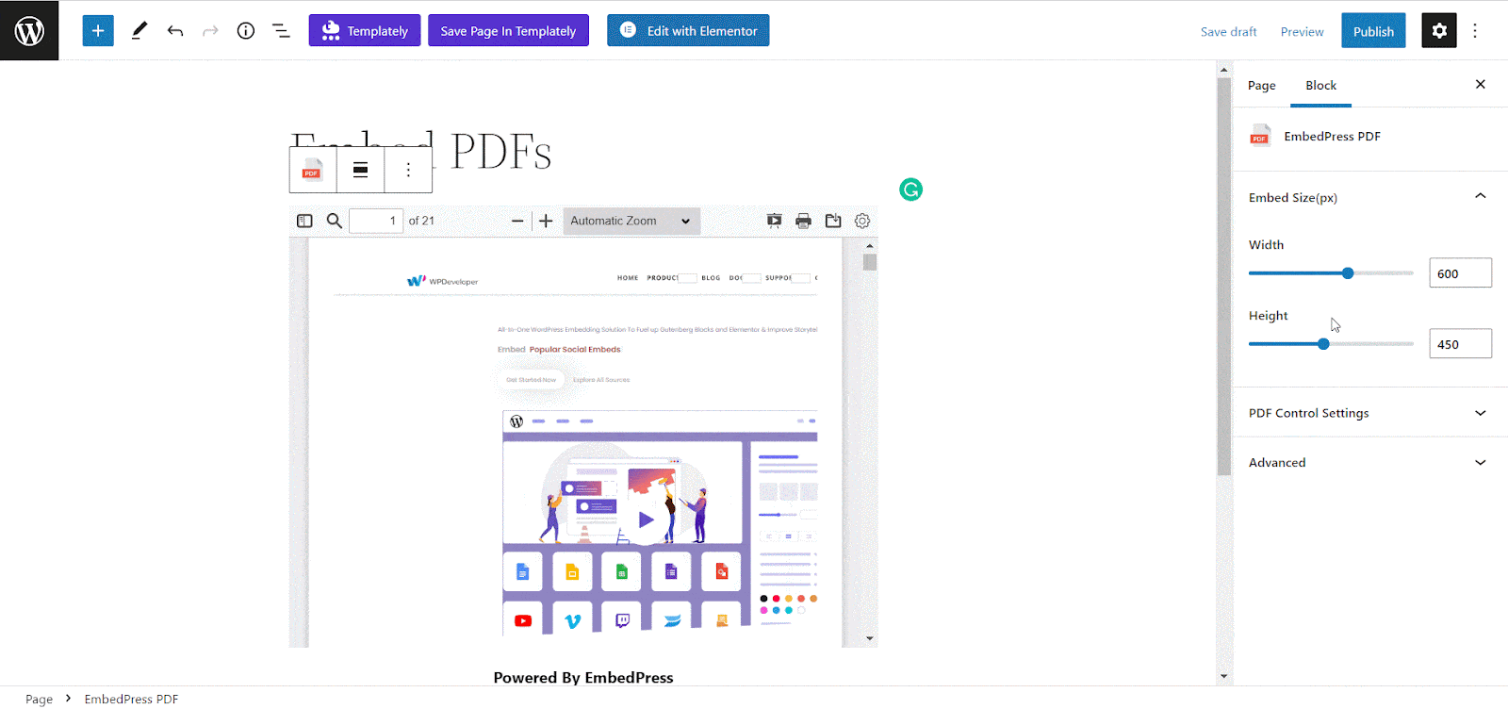Image resolution: width=1508 pixels, height=709 pixels.
Task: Close the settings sidebar
Action: point(1480,84)
